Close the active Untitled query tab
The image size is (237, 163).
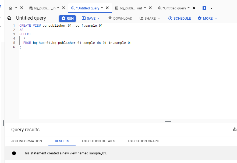click(107, 8)
